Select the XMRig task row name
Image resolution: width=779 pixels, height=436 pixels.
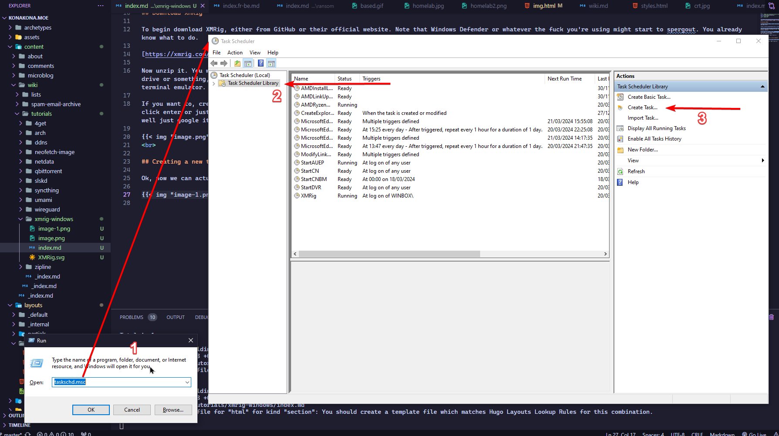point(308,196)
